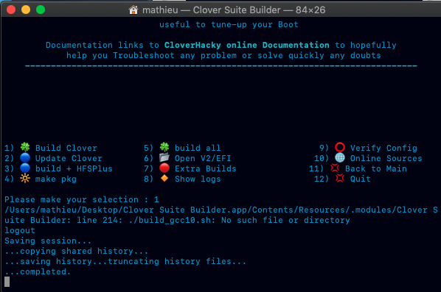This screenshot has width=441, height=292.
Task: Click the 'Online Sources' option text
Action: click(x=386, y=158)
